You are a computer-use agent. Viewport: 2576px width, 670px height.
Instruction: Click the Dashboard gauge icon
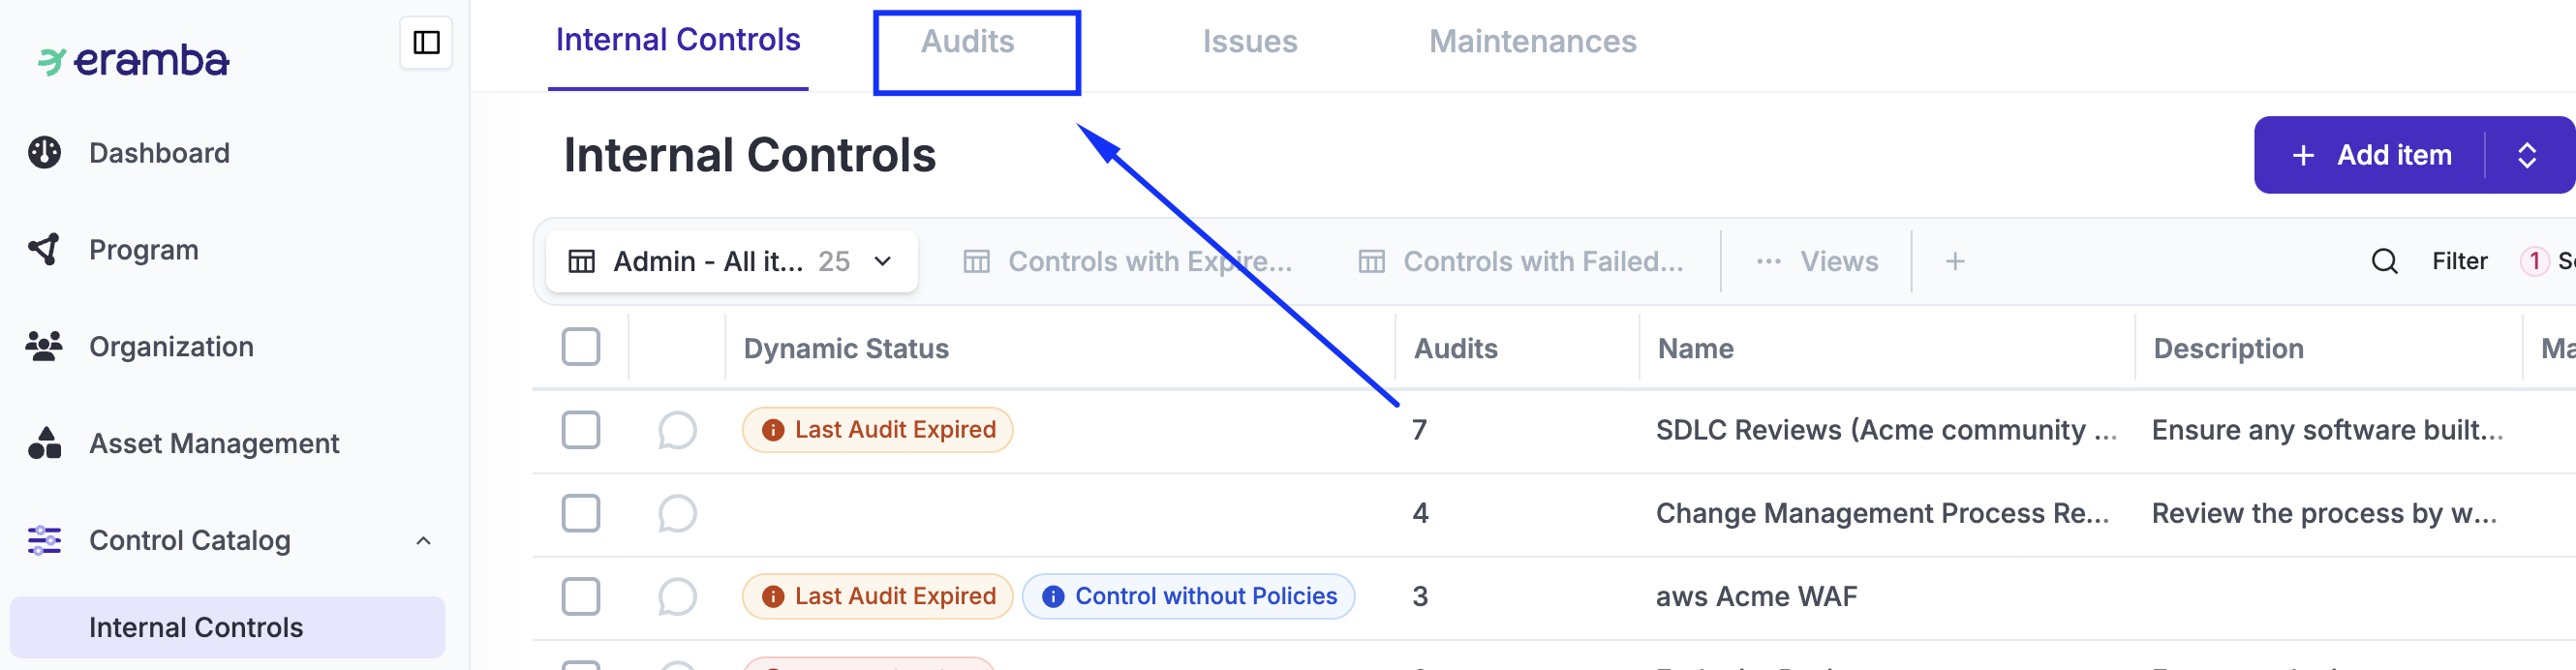(44, 153)
